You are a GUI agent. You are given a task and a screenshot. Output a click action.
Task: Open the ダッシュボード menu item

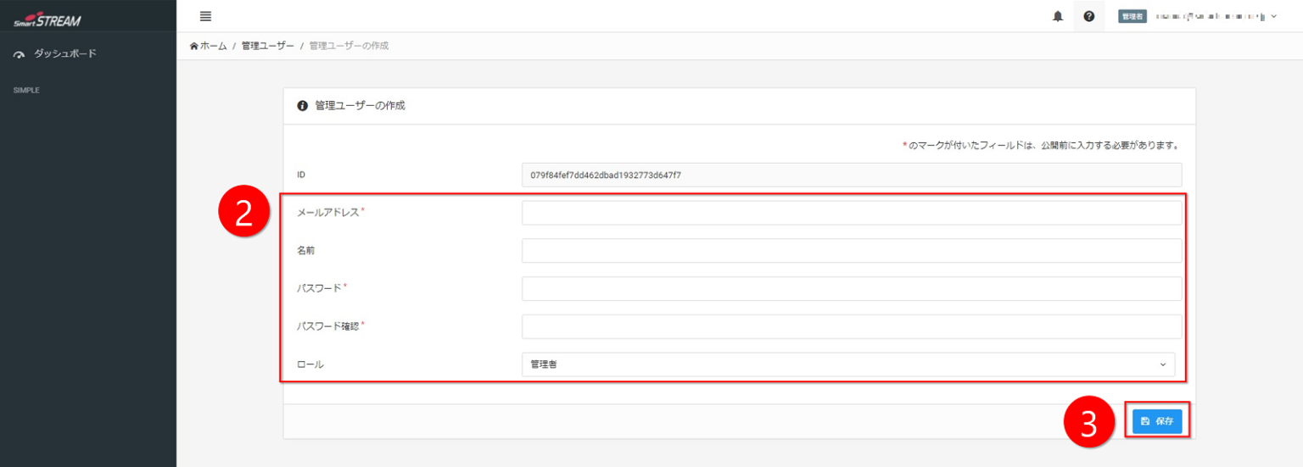pyautogui.click(x=64, y=53)
